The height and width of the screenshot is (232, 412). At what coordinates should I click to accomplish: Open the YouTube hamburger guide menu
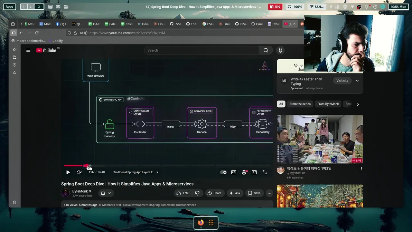(x=28, y=50)
